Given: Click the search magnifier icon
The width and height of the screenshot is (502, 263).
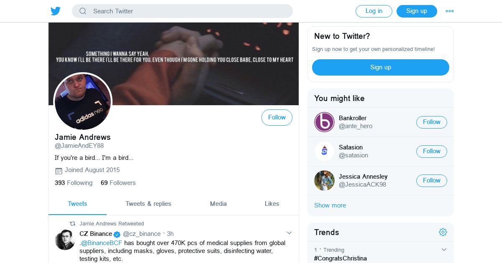Looking at the screenshot, I should point(83,11).
